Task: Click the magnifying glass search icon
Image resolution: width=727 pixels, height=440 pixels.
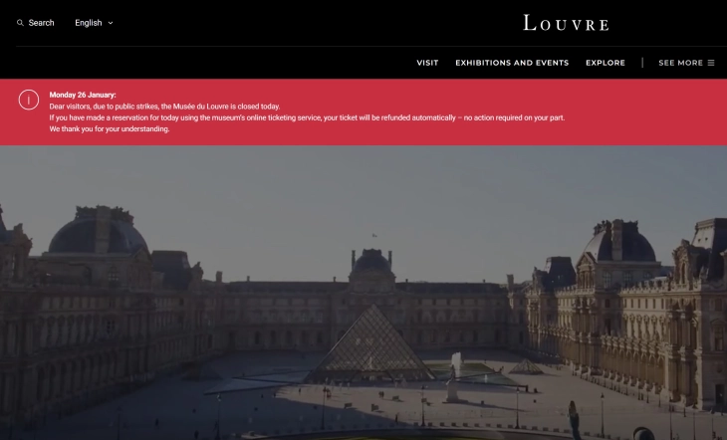Action: click(20, 23)
